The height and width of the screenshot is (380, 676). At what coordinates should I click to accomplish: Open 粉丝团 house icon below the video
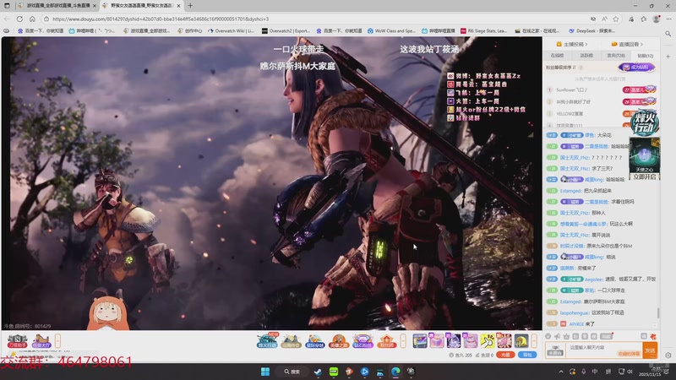[386, 341]
